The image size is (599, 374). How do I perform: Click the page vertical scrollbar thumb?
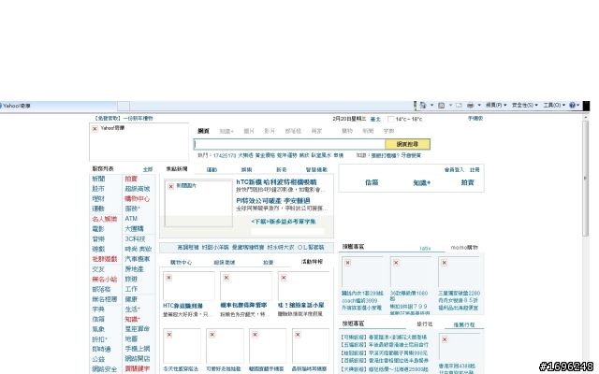586,179
